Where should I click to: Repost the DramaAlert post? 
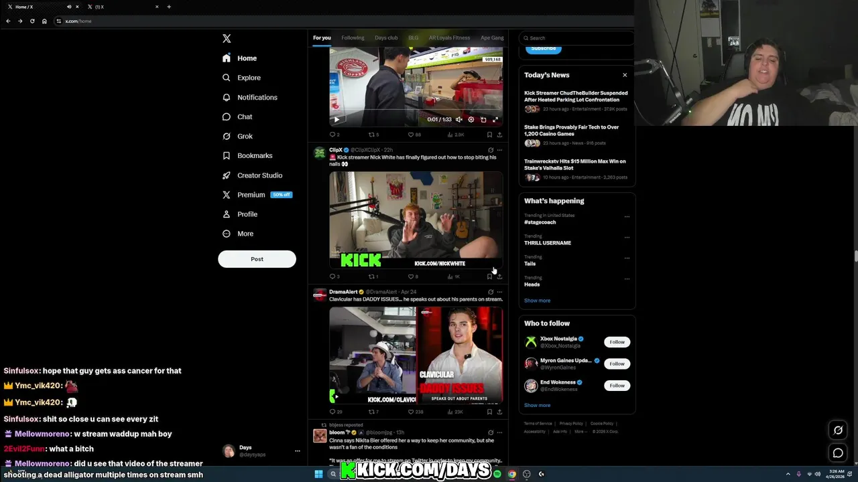tap(373, 412)
